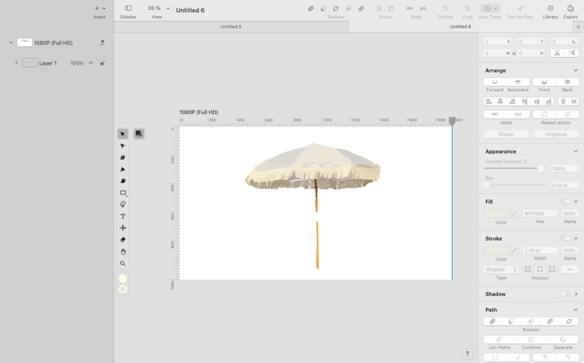Image resolution: width=584 pixels, height=363 pixels.
Task: Click the help question mark button
Action: coord(467,354)
